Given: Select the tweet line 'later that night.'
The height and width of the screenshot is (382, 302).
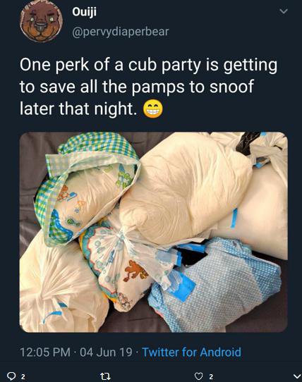Looking at the screenshot, I should point(78,109).
